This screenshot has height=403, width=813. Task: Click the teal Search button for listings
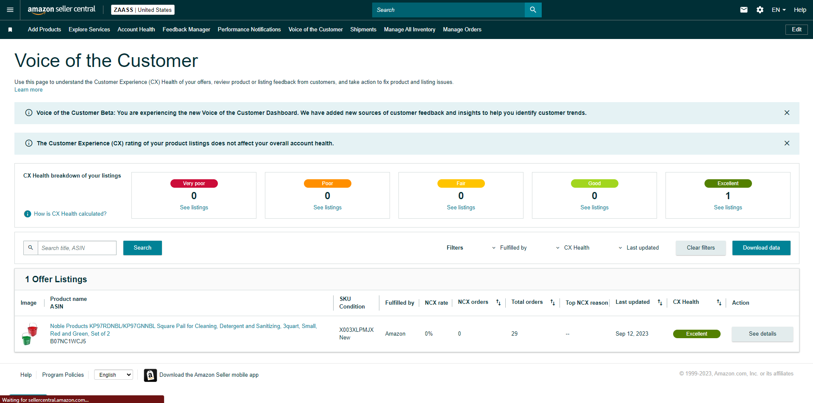pyautogui.click(x=142, y=248)
